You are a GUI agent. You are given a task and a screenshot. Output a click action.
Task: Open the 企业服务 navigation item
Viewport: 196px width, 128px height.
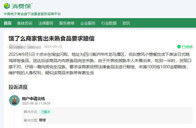[x=88, y=23]
